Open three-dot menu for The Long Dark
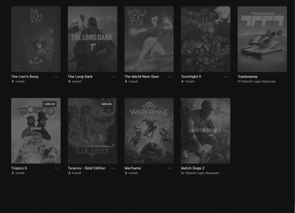Screen dimensions: 295x213 tap(113, 76)
